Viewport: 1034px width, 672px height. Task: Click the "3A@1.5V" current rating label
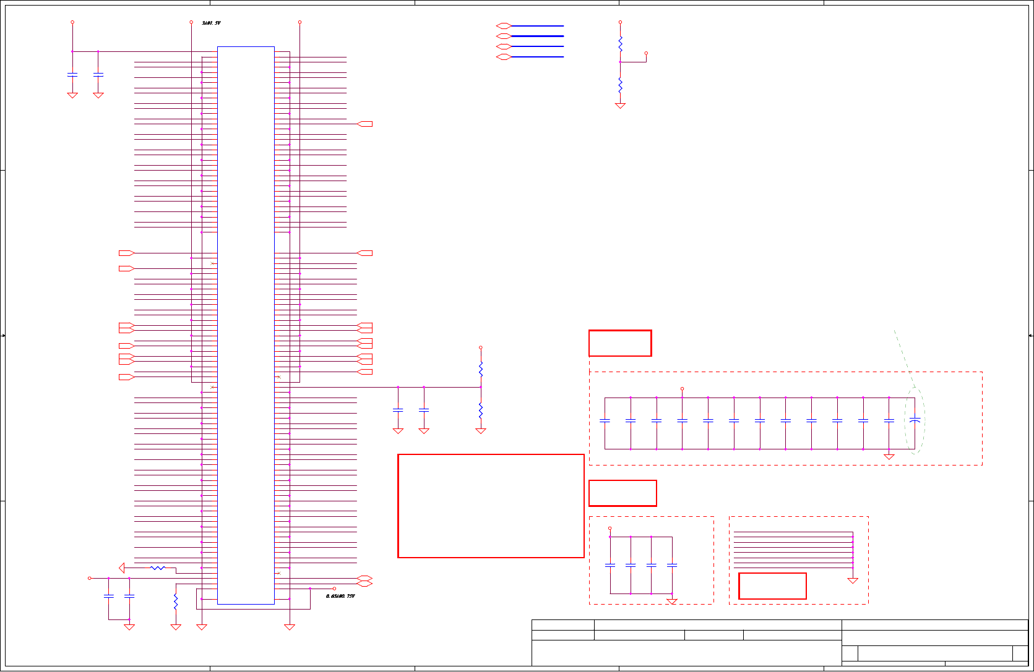click(x=211, y=23)
